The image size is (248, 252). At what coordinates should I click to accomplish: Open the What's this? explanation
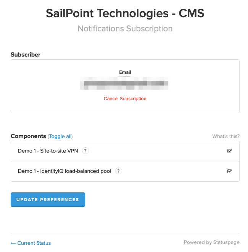pos(226,136)
